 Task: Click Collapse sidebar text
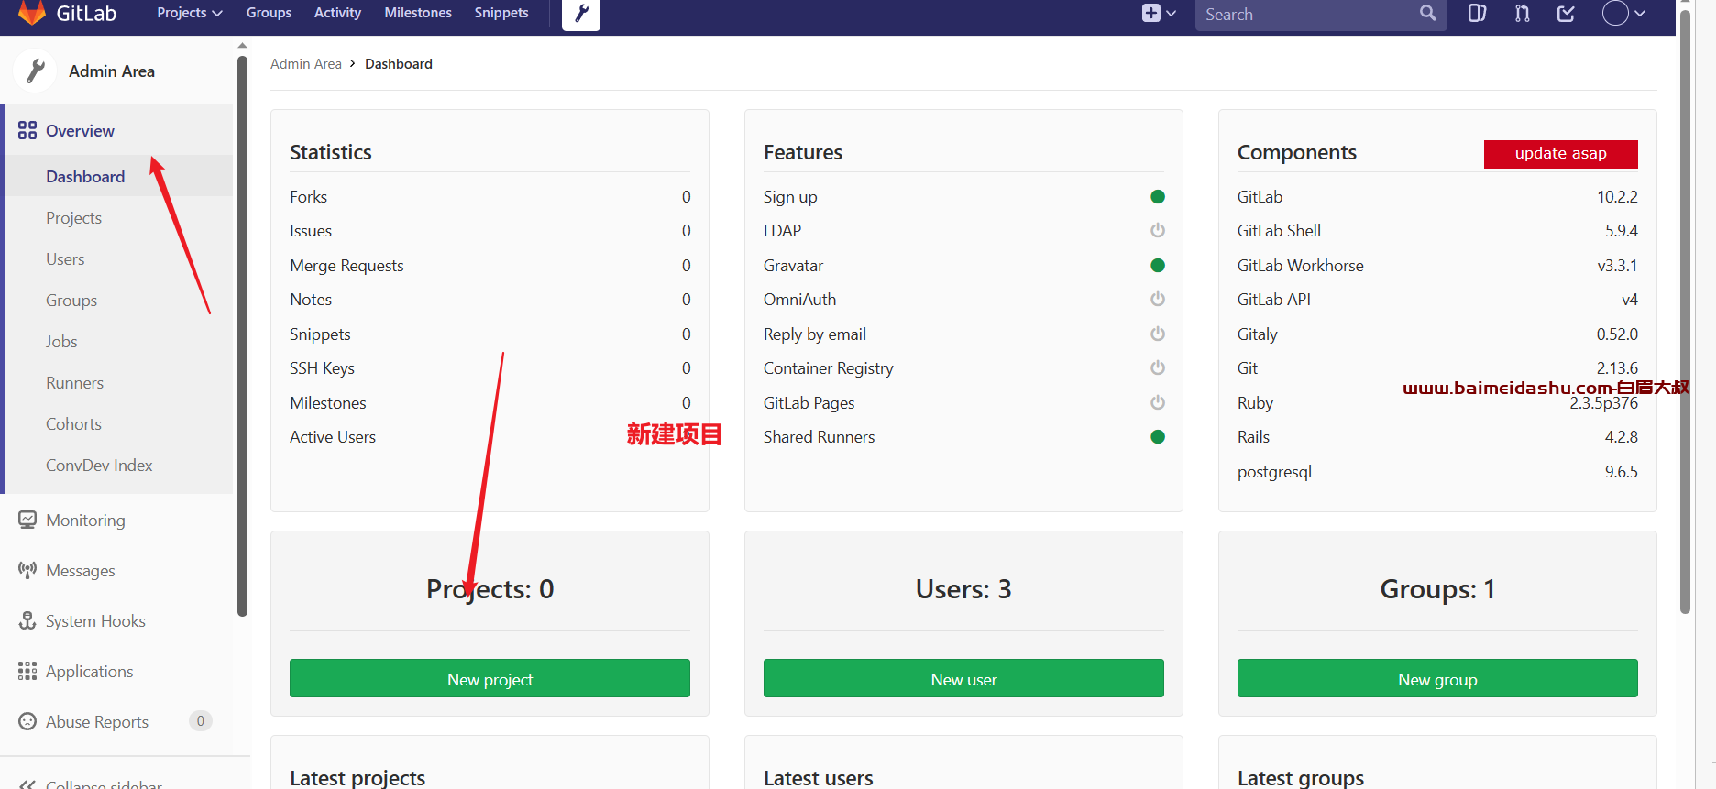point(104,784)
